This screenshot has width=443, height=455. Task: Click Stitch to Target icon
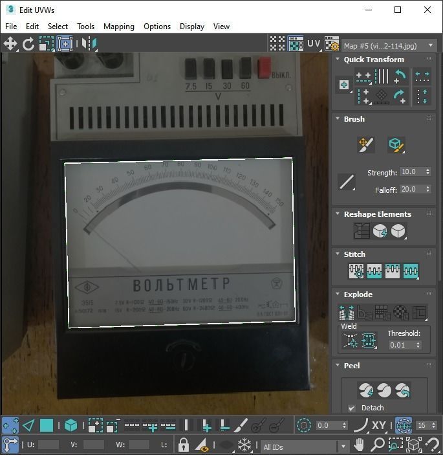coord(356,271)
